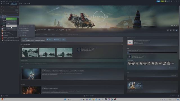Open the third screenshot thumbnail
180x101 pixels.
point(64,52)
